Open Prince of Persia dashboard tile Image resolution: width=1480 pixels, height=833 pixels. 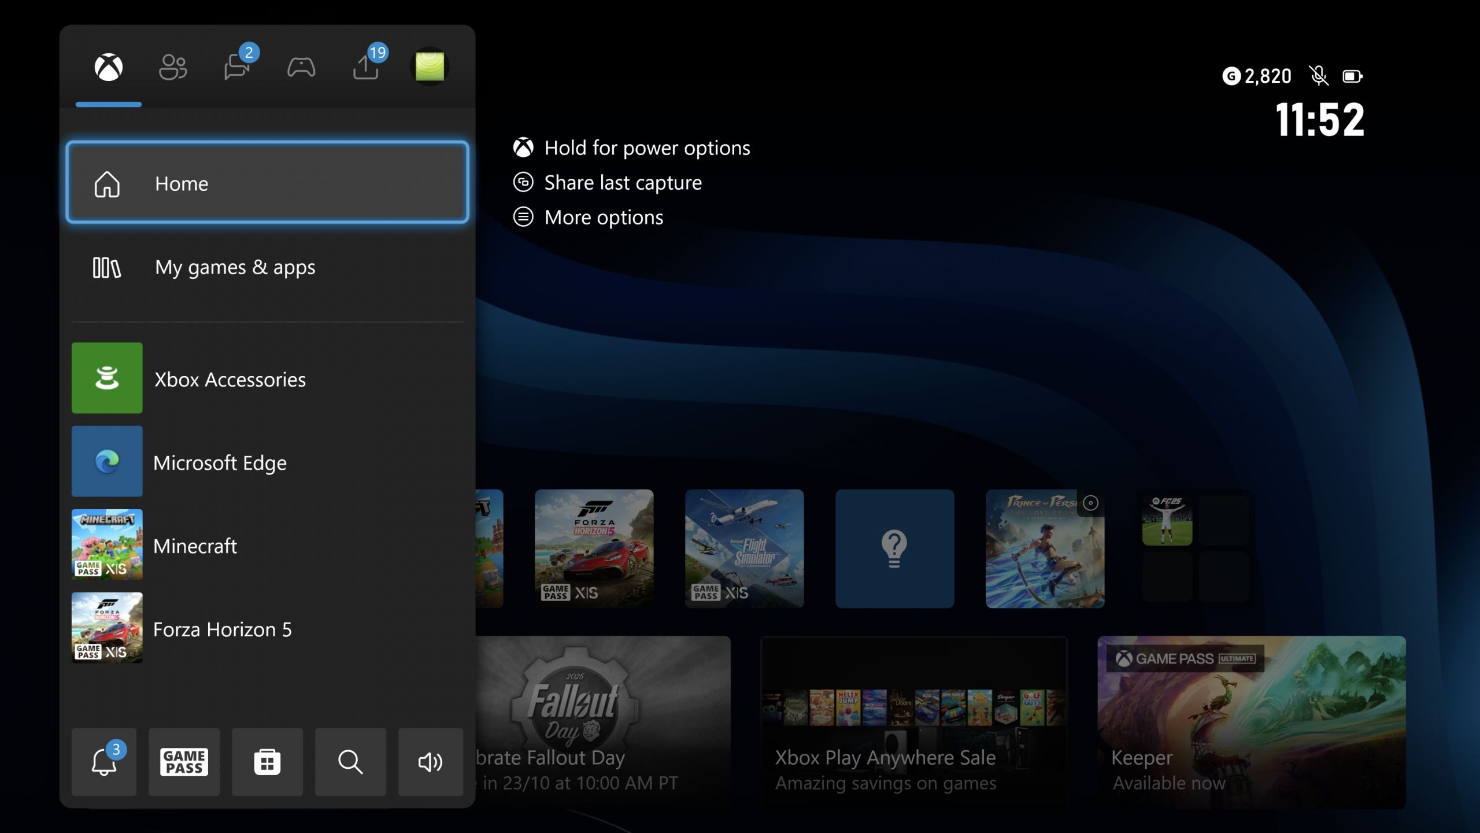tap(1045, 548)
